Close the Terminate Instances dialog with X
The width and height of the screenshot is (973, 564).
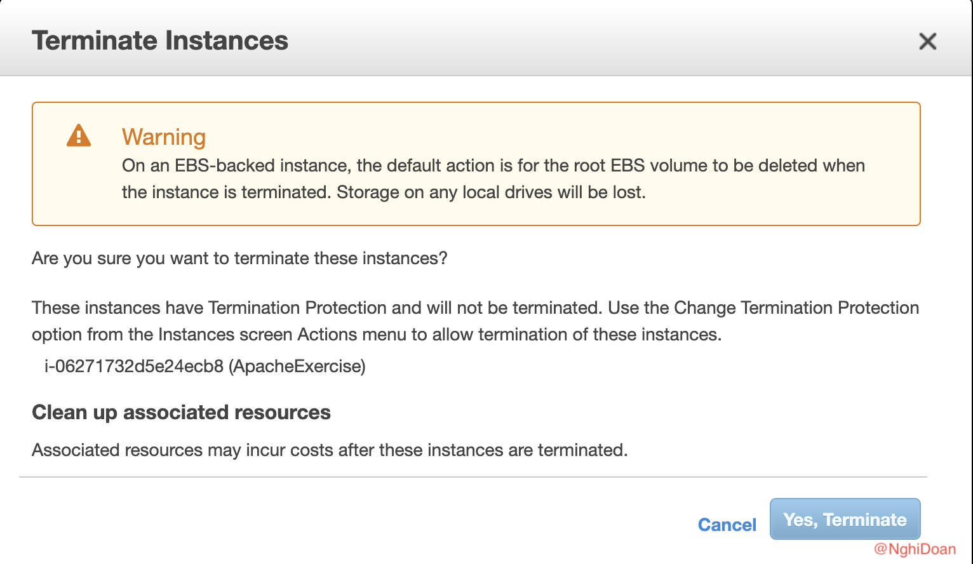(x=927, y=41)
